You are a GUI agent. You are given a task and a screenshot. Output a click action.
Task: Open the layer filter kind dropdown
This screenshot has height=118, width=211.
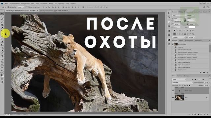pyautogui.click(x=179, y=79)
